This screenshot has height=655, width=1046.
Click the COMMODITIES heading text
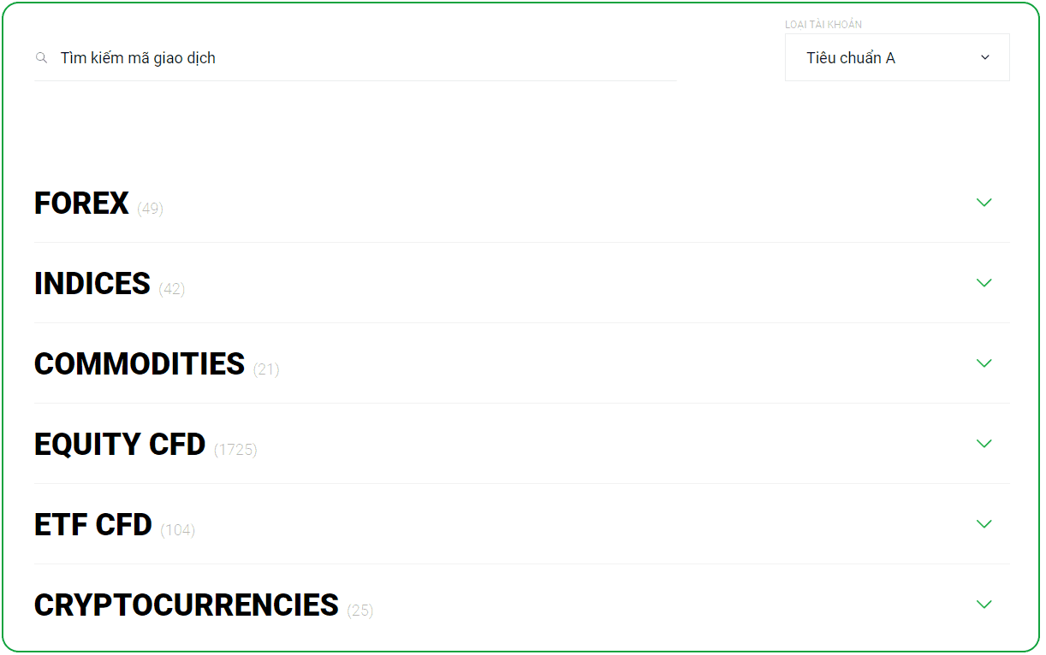coord(140,364)
